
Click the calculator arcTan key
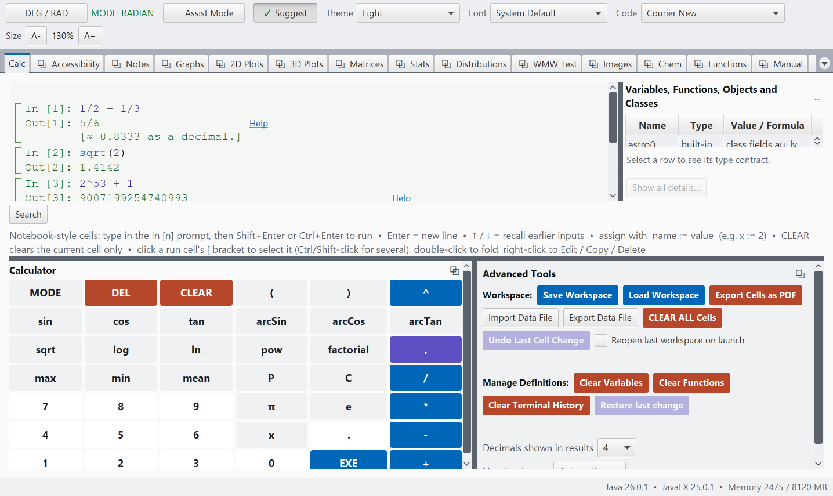[x=425, y=321]
